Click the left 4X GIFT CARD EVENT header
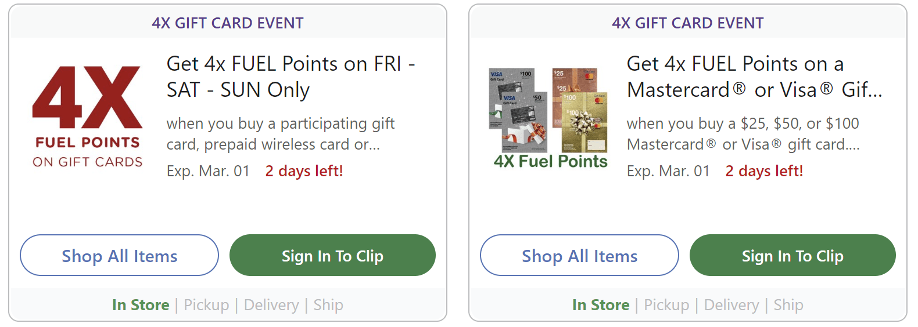918x327 pixels. pos(228,23)
